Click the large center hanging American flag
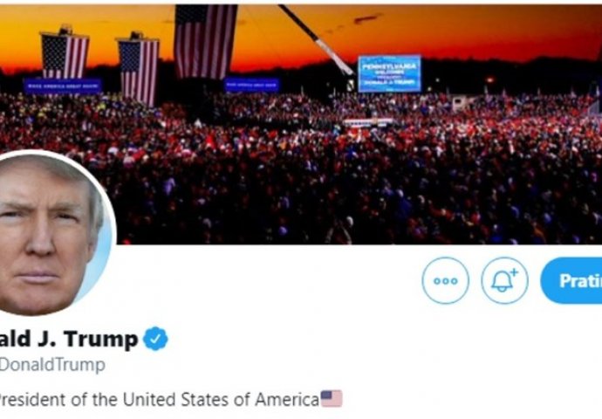This screenshot has width=602, height=419. pos(205,42)
